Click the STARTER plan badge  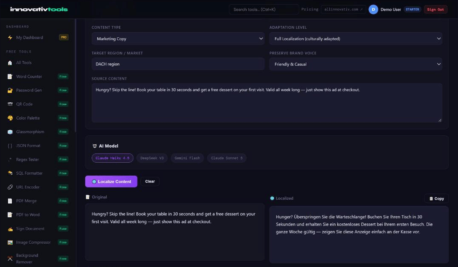[412, 9]
